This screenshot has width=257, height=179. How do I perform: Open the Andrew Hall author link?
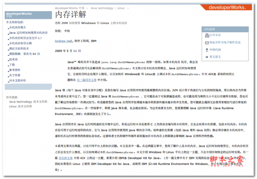pos(63,41)
